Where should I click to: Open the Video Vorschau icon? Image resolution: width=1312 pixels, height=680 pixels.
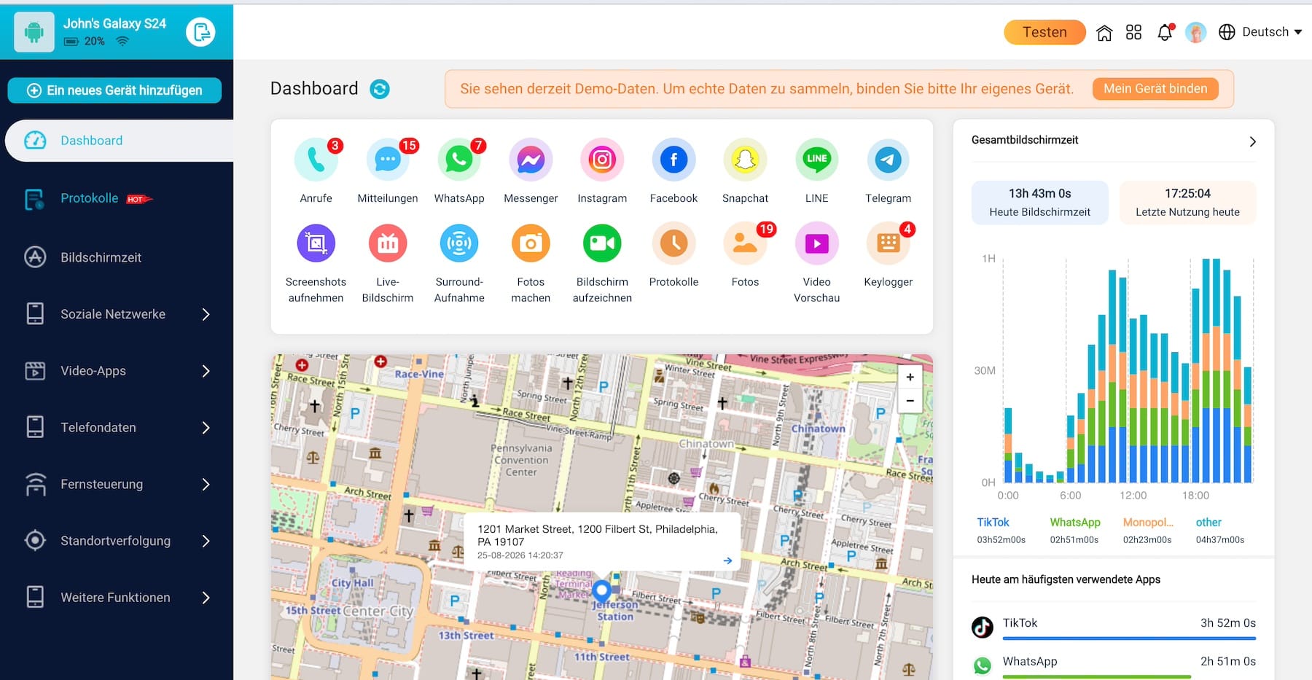tap(816, 243)
